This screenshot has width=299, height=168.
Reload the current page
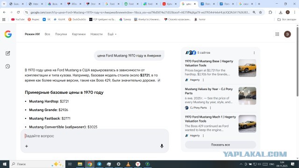(18, 13)
